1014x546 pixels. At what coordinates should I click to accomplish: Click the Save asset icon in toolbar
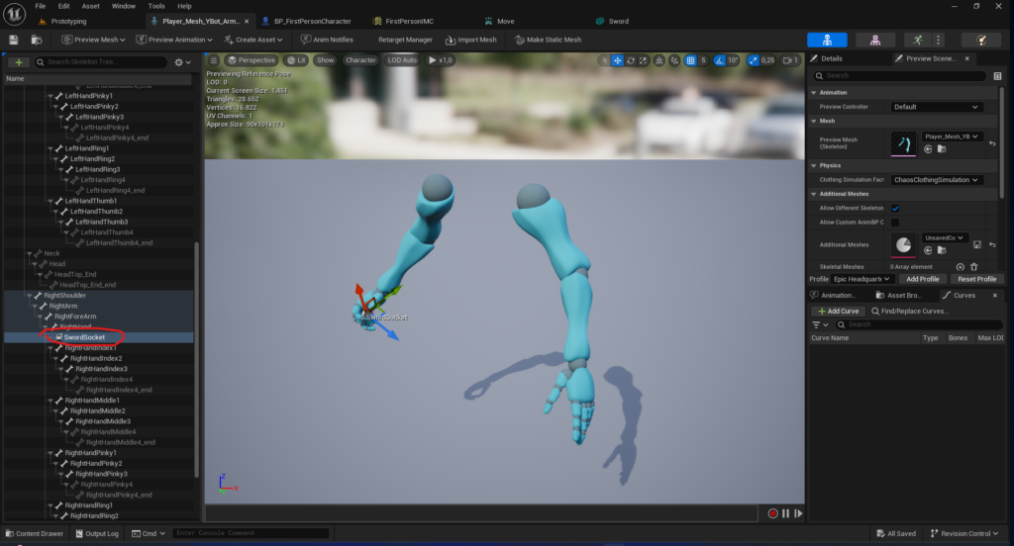point(14,40)
